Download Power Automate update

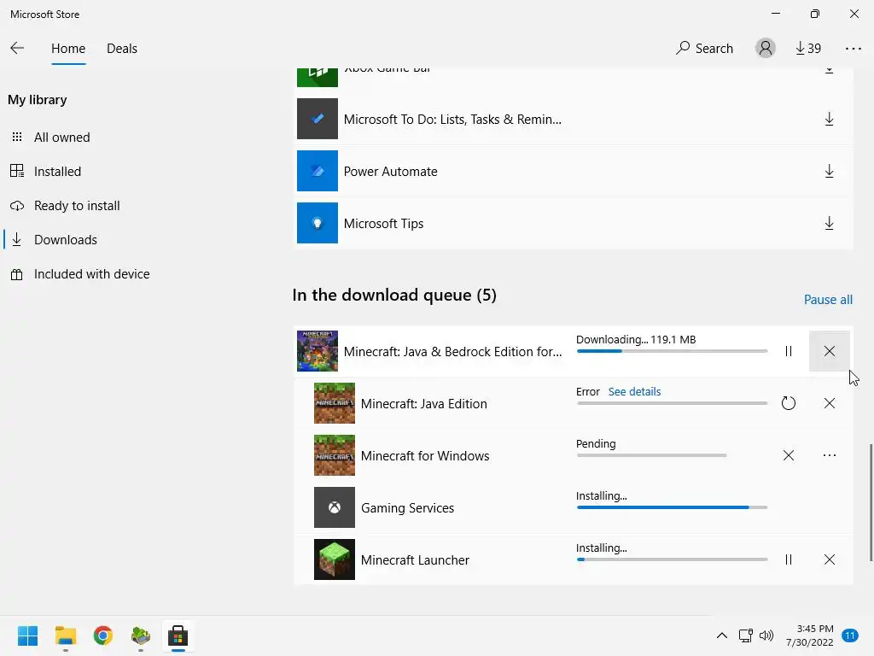point(829,171)
